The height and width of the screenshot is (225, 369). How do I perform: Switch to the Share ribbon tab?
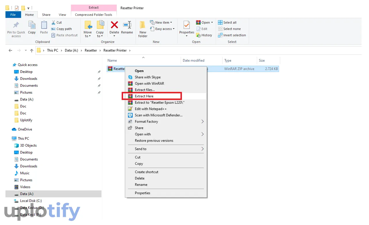pyautogui.click(x=46, y=15)
